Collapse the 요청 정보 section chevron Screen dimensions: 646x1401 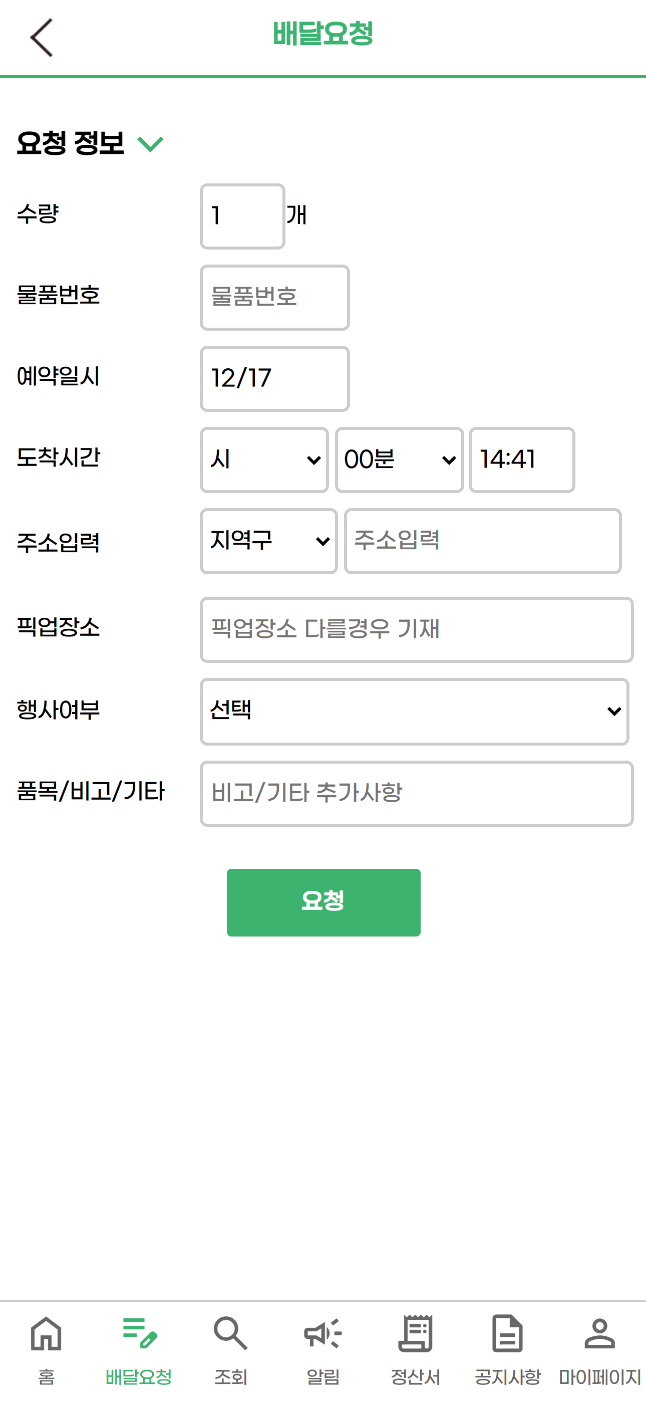point(151,144)
